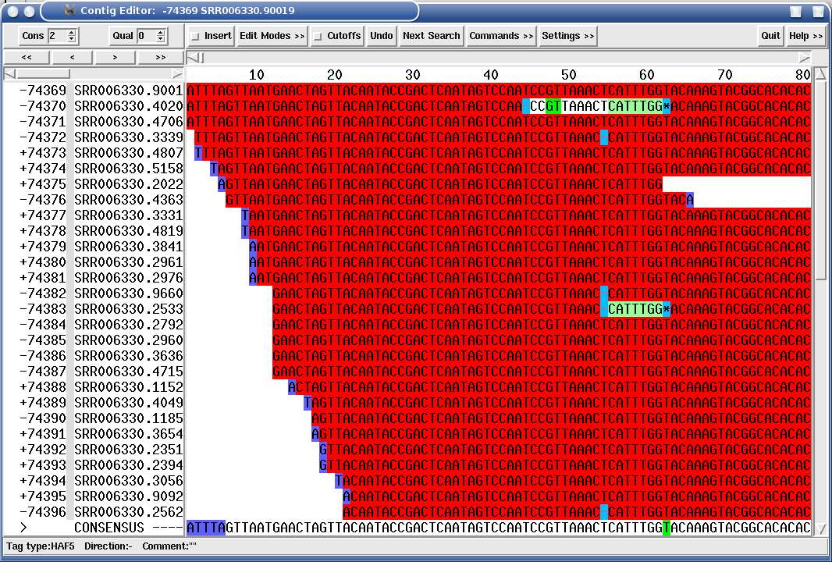Click the second round title bar button
The image size is (832, 562).
[x=30, y=11]
